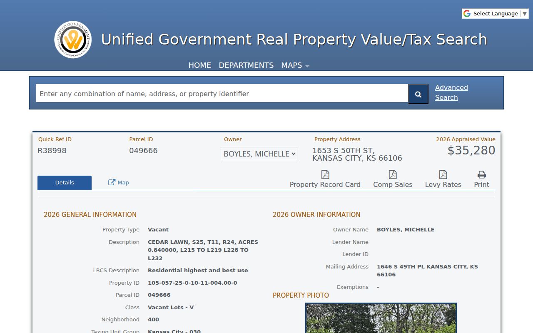Viewport: 533px width, 333px height.
Task: Click the Comp Sales label
Action: (393, 184)
